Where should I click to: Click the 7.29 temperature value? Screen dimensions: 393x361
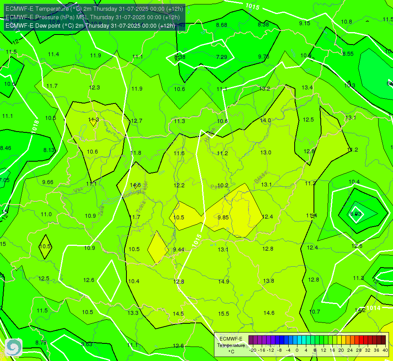(222, 57)
